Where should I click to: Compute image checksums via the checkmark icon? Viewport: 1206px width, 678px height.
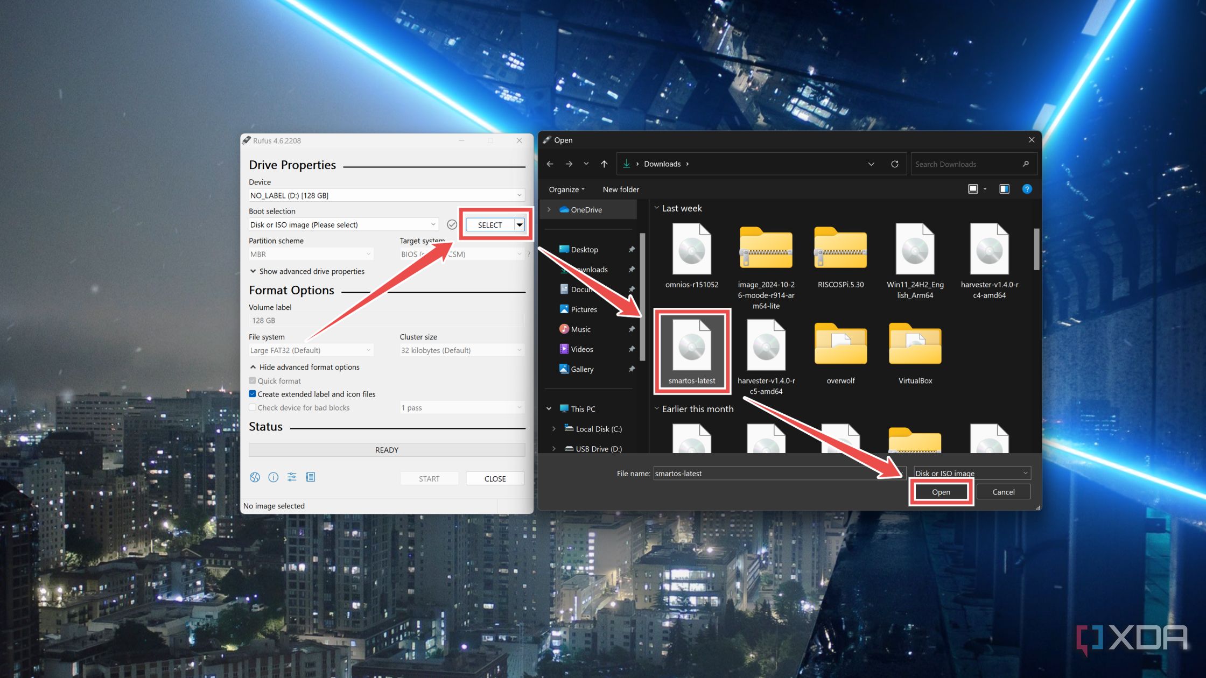(x=452, y=224)
